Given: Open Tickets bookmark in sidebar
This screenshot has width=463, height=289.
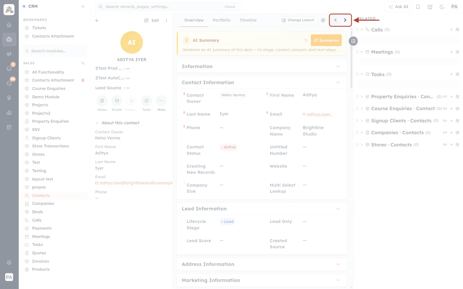Looking at the screenshot, I should [x=39, y=28].
